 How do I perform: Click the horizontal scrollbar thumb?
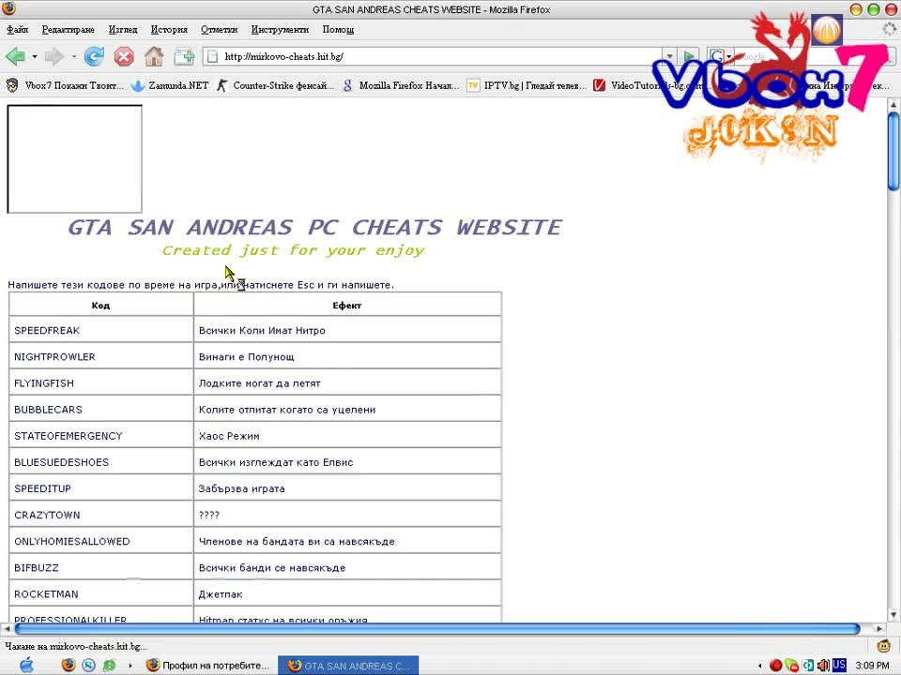437,629
